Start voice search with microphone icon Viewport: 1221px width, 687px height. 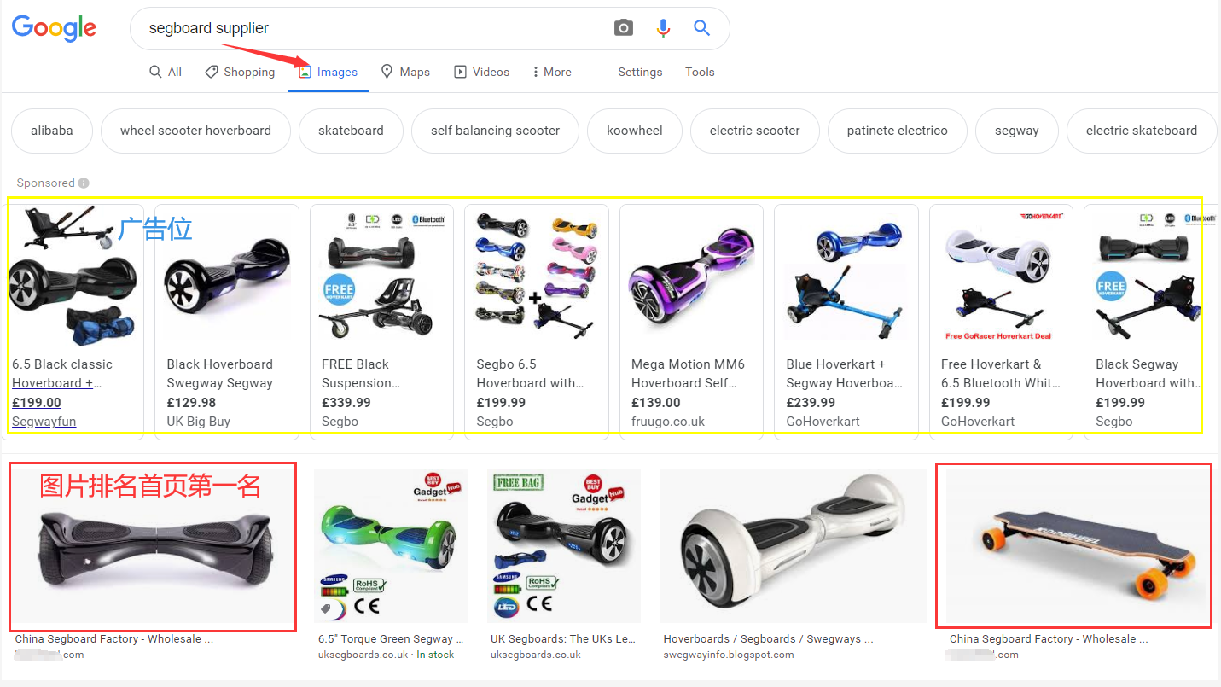663,28
